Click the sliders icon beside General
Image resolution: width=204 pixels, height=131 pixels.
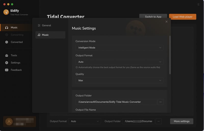click(x=39, y=25)
